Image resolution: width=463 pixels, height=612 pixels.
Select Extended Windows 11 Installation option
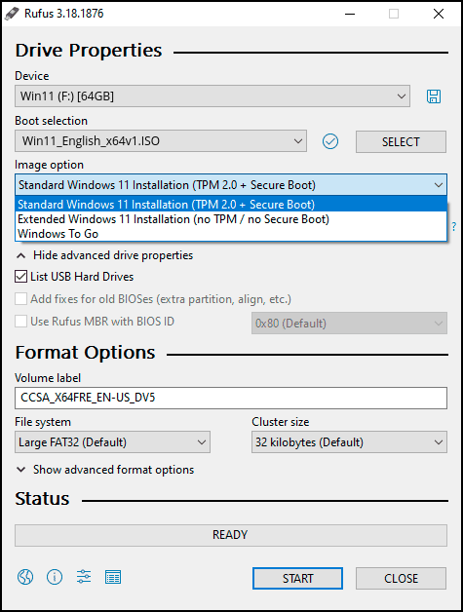[231, 219]
